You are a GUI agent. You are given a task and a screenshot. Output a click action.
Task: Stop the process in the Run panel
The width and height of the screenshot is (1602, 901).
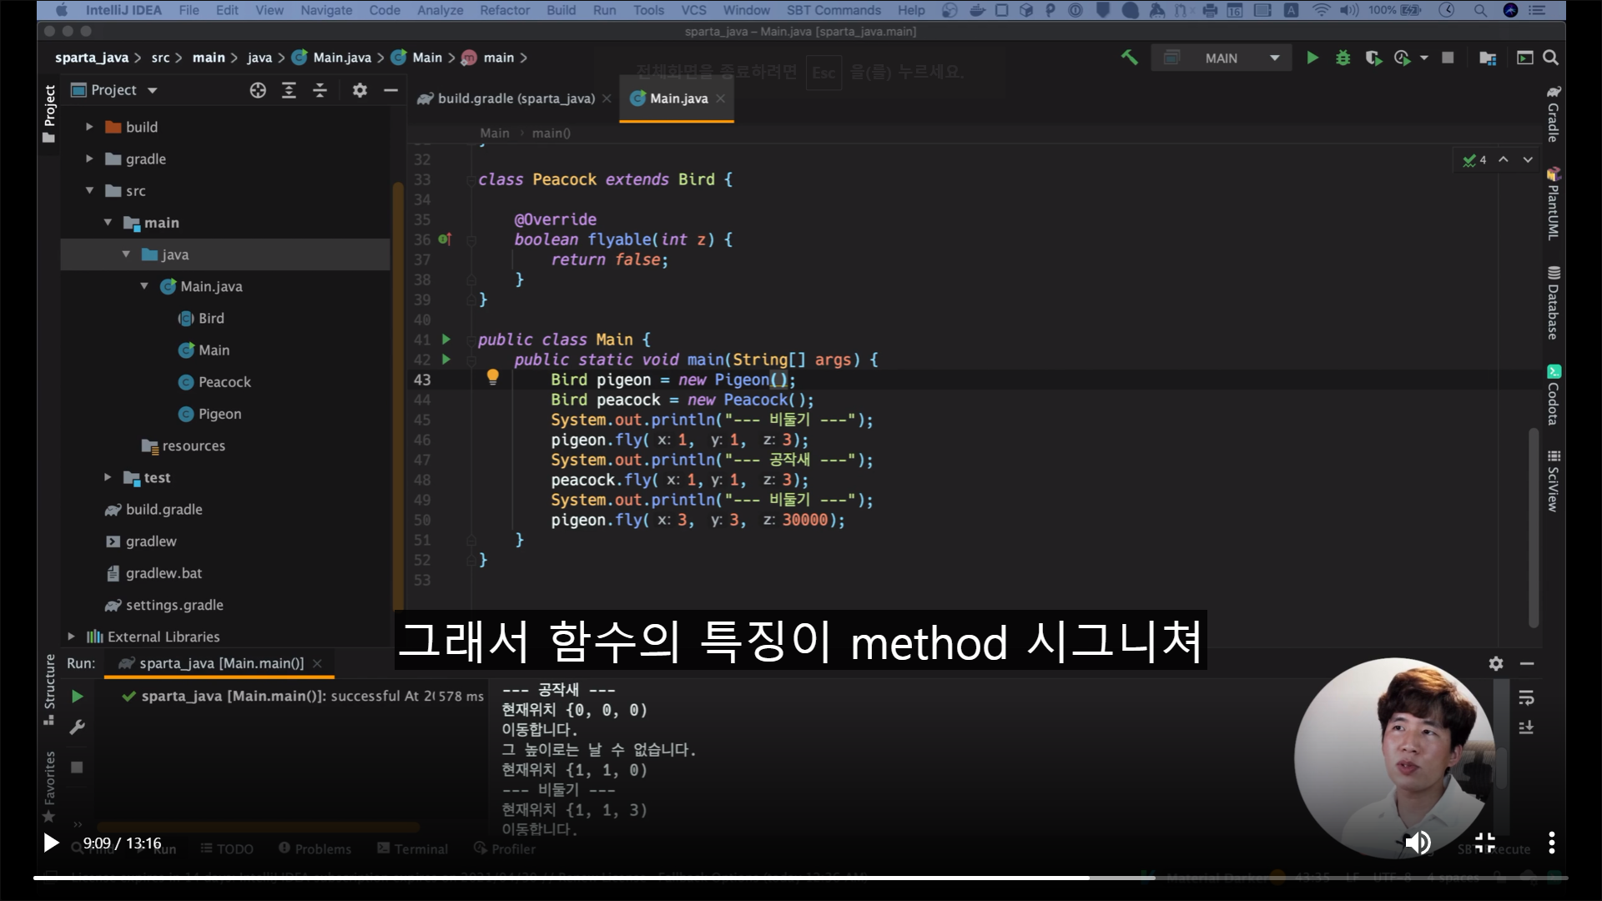click(x=77, y=768)
